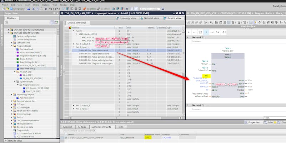Open the General tab in inspector
The image size is (286, 143).
tap(67, 127)
